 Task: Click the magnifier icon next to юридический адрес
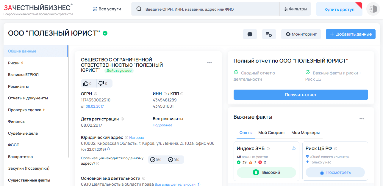[x=109, y=150]
